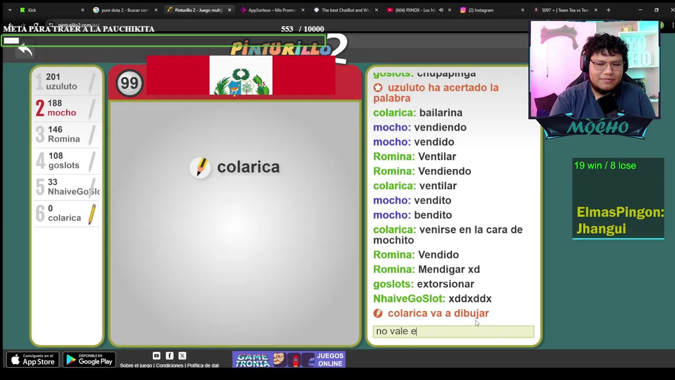Image resolution: width=675 pixels, height=380 pixels.
Task: Click the App Store download badge
Action: point(33,359)
